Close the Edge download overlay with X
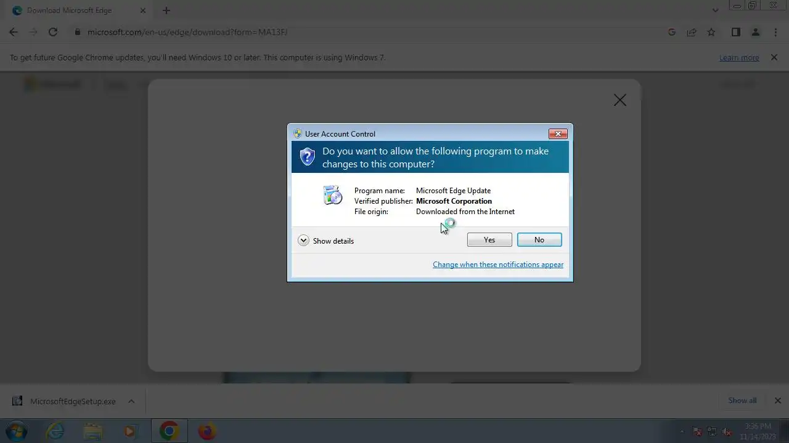The height and width of the screenshot is (443, 789). (620, 100)
